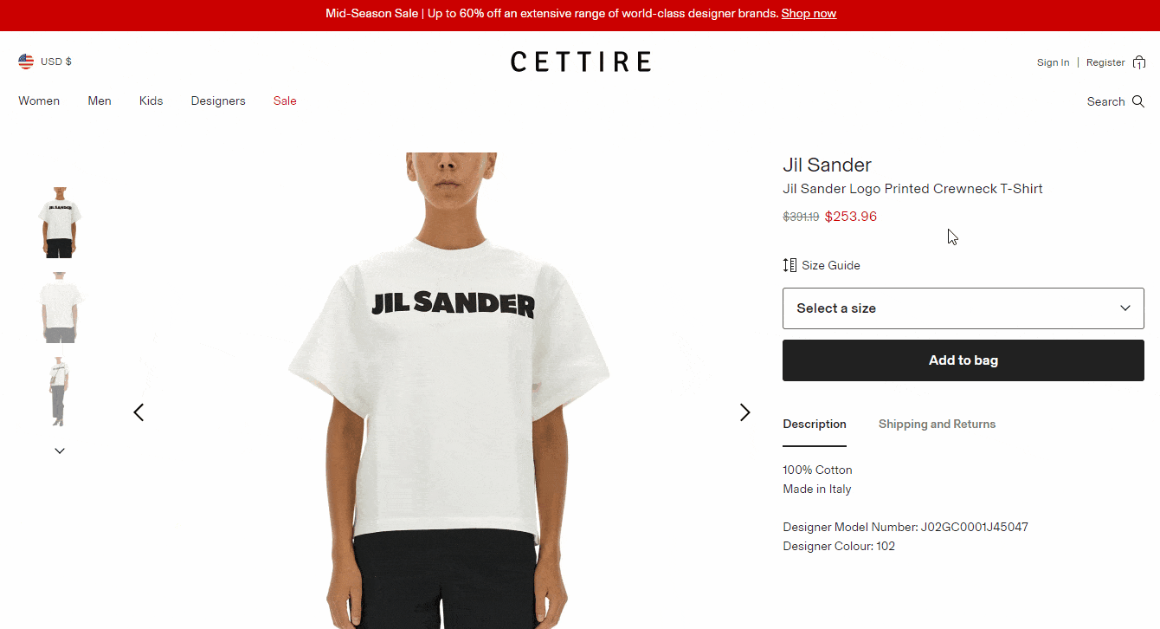Click the Size Guide ruler icon
Screen dimensions: 1160x629
point(789,265)
